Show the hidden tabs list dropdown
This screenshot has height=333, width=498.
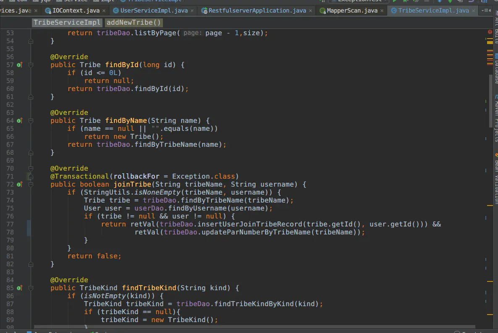pyautogui.click(x=486, y=11)
